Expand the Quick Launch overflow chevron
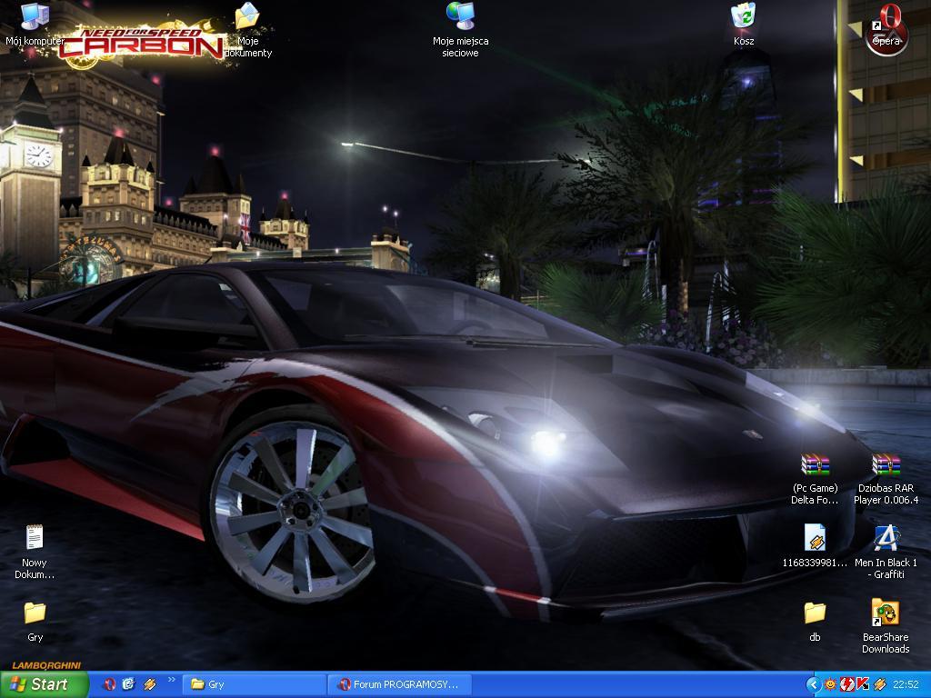The image size is (931, 698). [x=172, y=680]
